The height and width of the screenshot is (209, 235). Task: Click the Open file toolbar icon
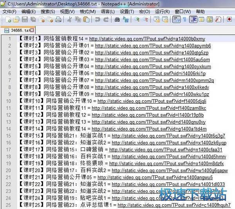(x=16, y=20)
